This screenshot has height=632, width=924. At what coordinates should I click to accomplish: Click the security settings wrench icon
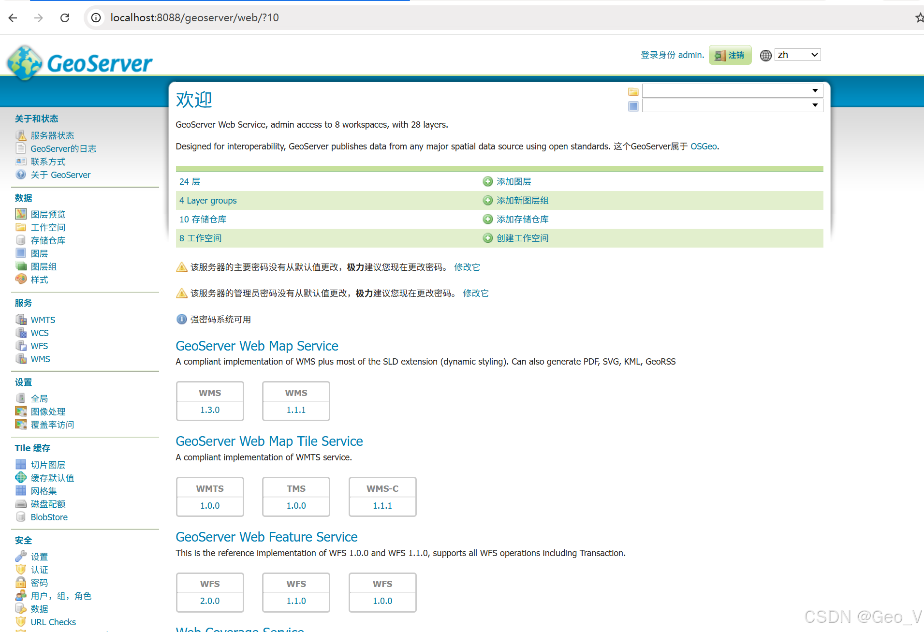(21, 556)
